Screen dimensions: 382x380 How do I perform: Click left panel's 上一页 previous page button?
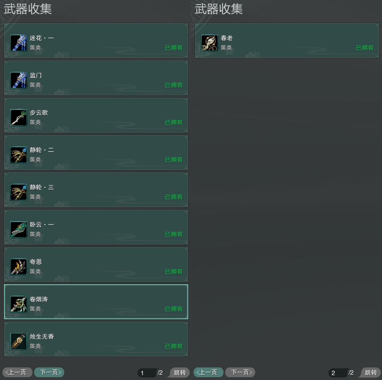point(17,372)
